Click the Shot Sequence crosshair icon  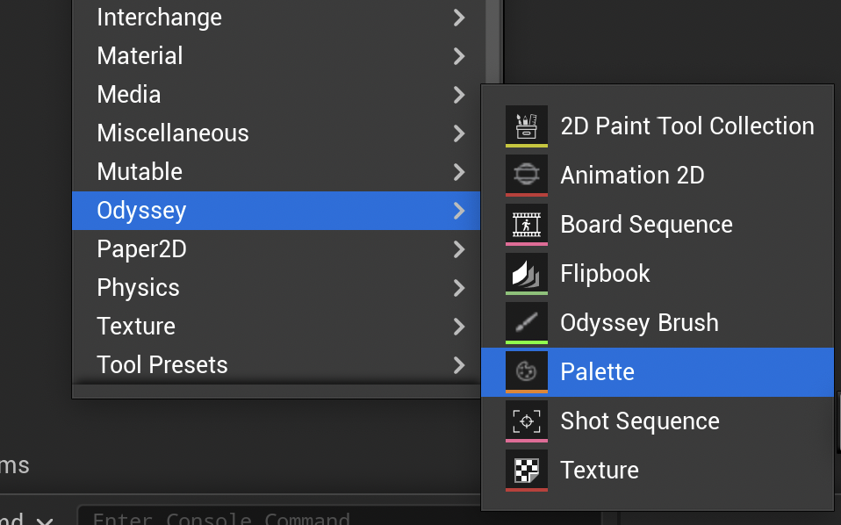click(526, 421)
